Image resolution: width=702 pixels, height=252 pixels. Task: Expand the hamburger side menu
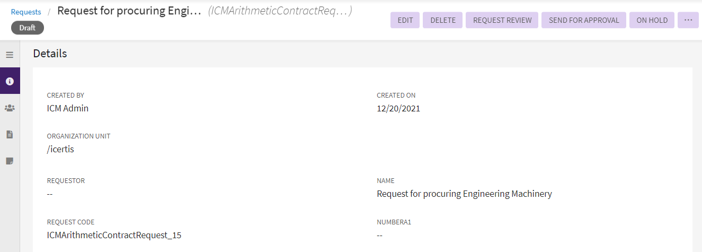tap(10, 55)
